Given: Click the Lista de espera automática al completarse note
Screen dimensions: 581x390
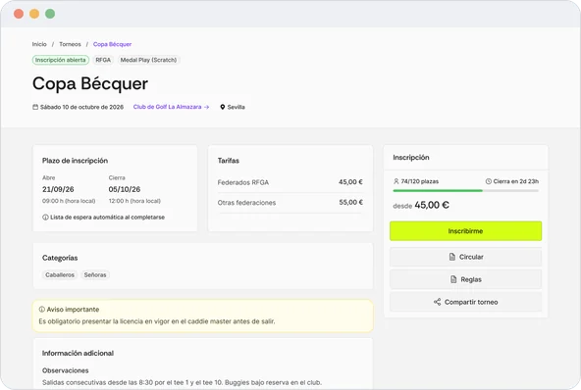Looking at the screenshot, I should [107, 218].
